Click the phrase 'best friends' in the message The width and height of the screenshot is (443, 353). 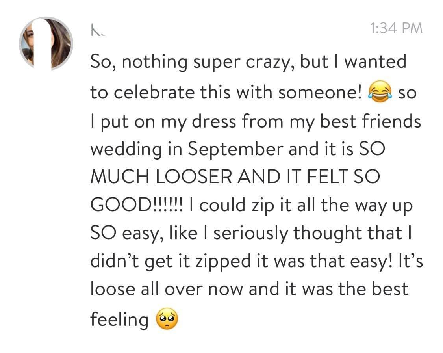pos(371,121)
